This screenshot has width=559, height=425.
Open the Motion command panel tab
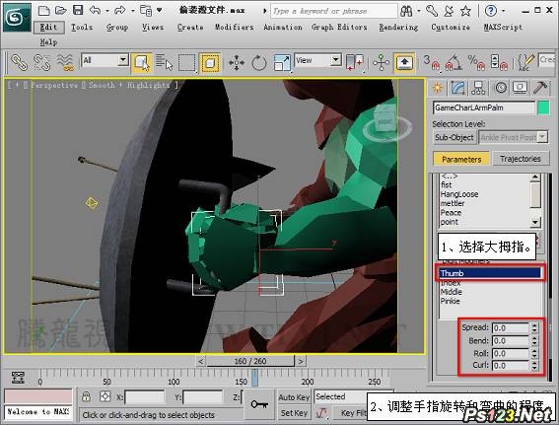click(x=501, y=88)
